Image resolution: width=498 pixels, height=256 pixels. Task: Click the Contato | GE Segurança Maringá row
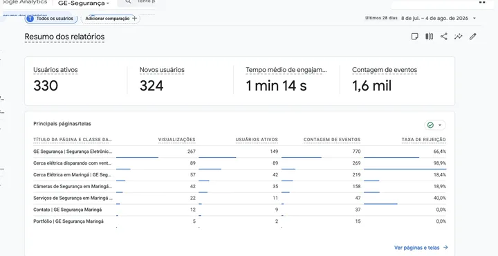pos(239,210)
